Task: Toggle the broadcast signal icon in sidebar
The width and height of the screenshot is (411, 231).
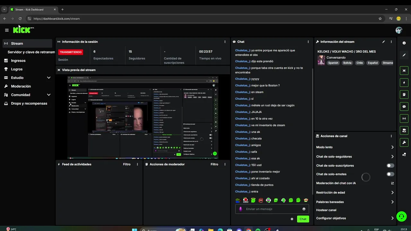Action: coord(404,118)
